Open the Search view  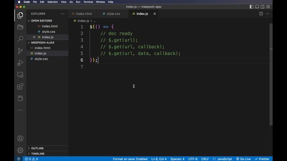click(20, 39)
